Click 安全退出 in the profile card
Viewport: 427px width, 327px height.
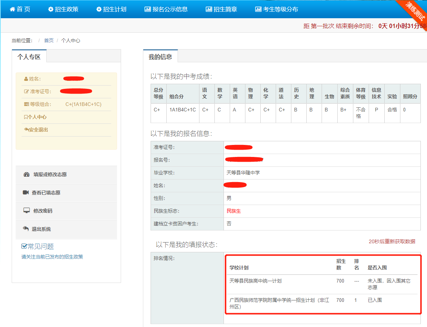click(38, 130)
